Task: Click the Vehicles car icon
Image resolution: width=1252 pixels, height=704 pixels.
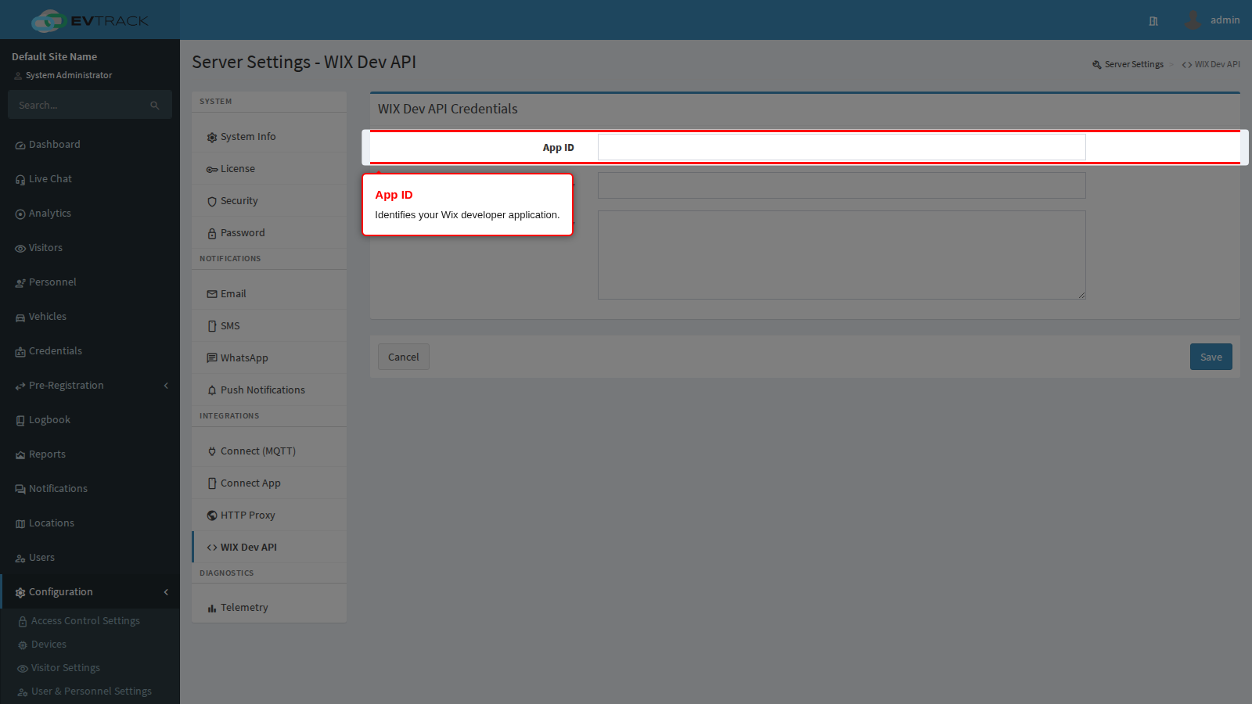Action: [x=20, y=318]
